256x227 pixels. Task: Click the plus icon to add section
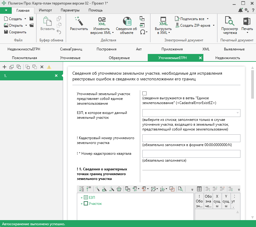(4, 67)
